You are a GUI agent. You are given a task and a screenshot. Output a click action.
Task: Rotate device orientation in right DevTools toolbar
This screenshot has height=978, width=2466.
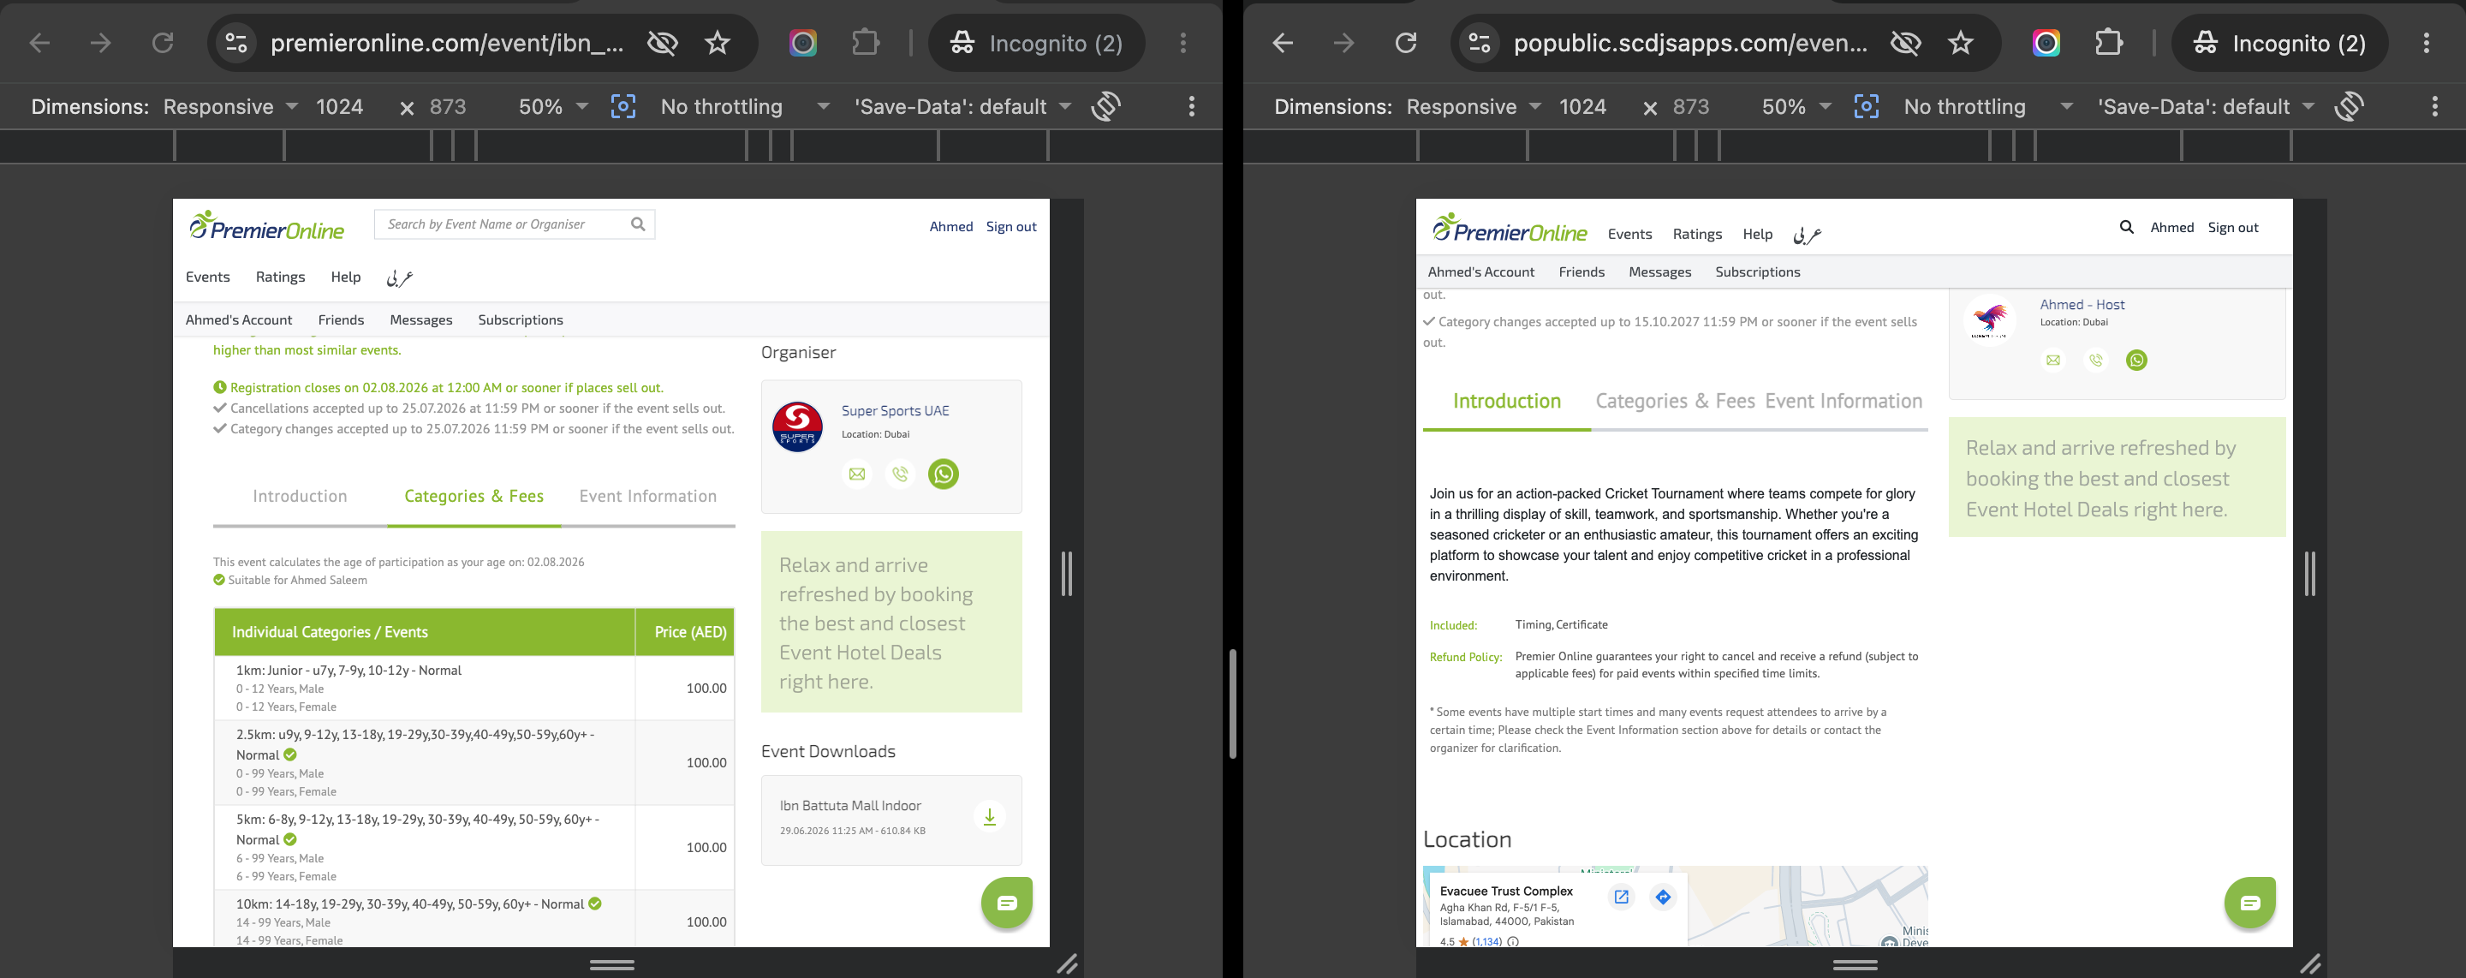coord(2350,106)
